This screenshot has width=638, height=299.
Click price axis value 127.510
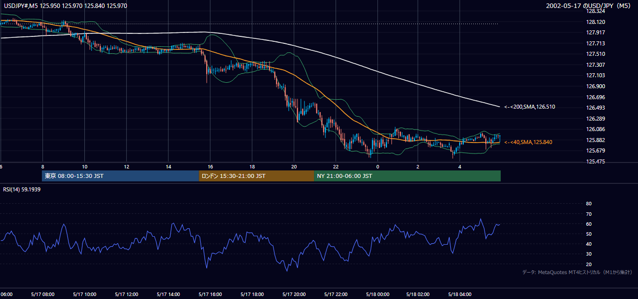tap(596, 54)
